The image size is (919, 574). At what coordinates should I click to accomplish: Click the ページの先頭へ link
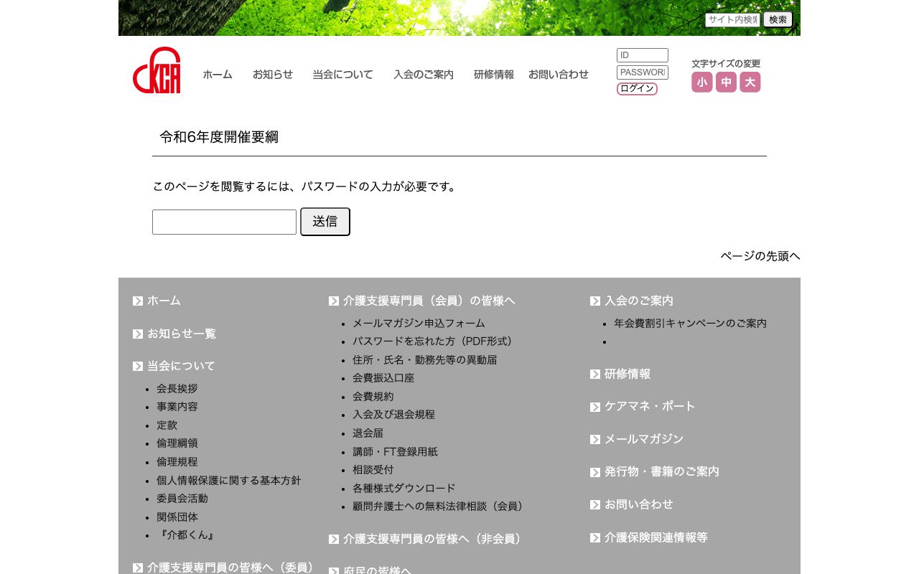pos(760,256)
